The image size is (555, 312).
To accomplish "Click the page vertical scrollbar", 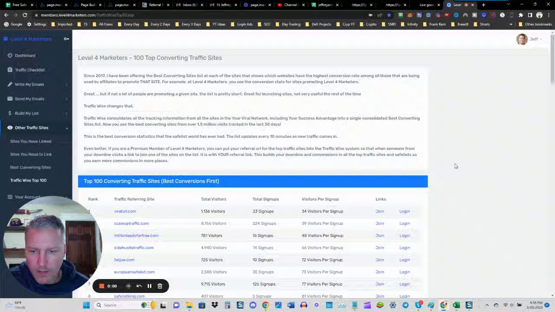I will [552, 61].
